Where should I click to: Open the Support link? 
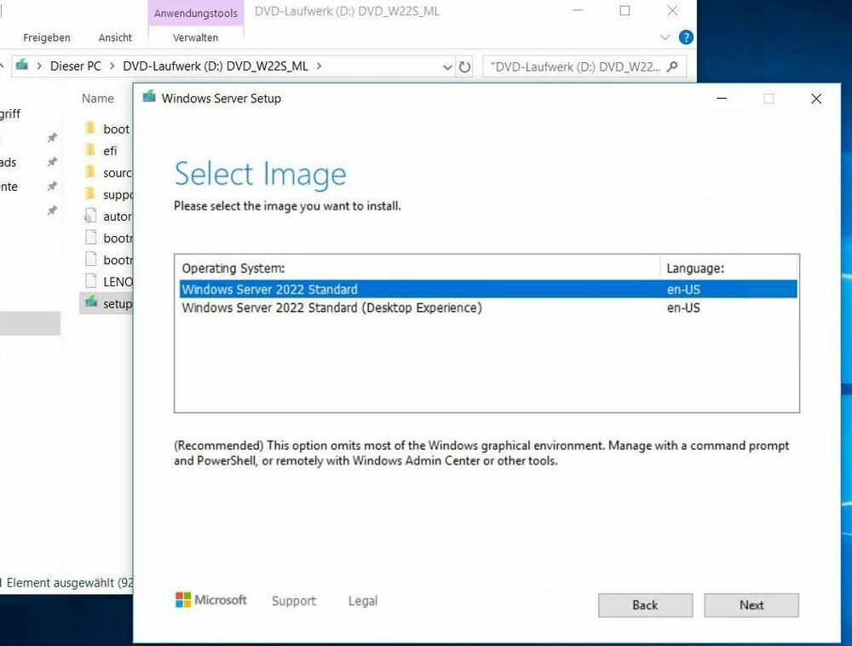(x=293, y=601)
